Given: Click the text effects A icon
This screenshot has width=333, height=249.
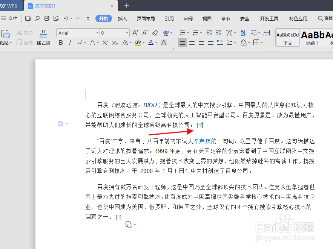Looking at the screenshot, I should [125, 43].
